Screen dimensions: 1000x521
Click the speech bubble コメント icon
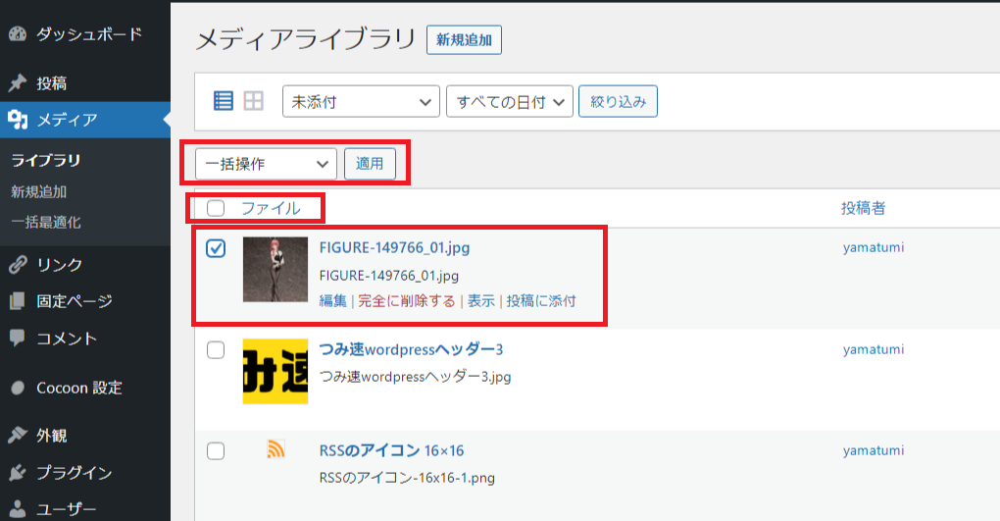[18, 338]
